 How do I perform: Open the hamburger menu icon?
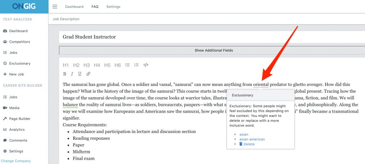pyautogui.click(x=55, y=6)
